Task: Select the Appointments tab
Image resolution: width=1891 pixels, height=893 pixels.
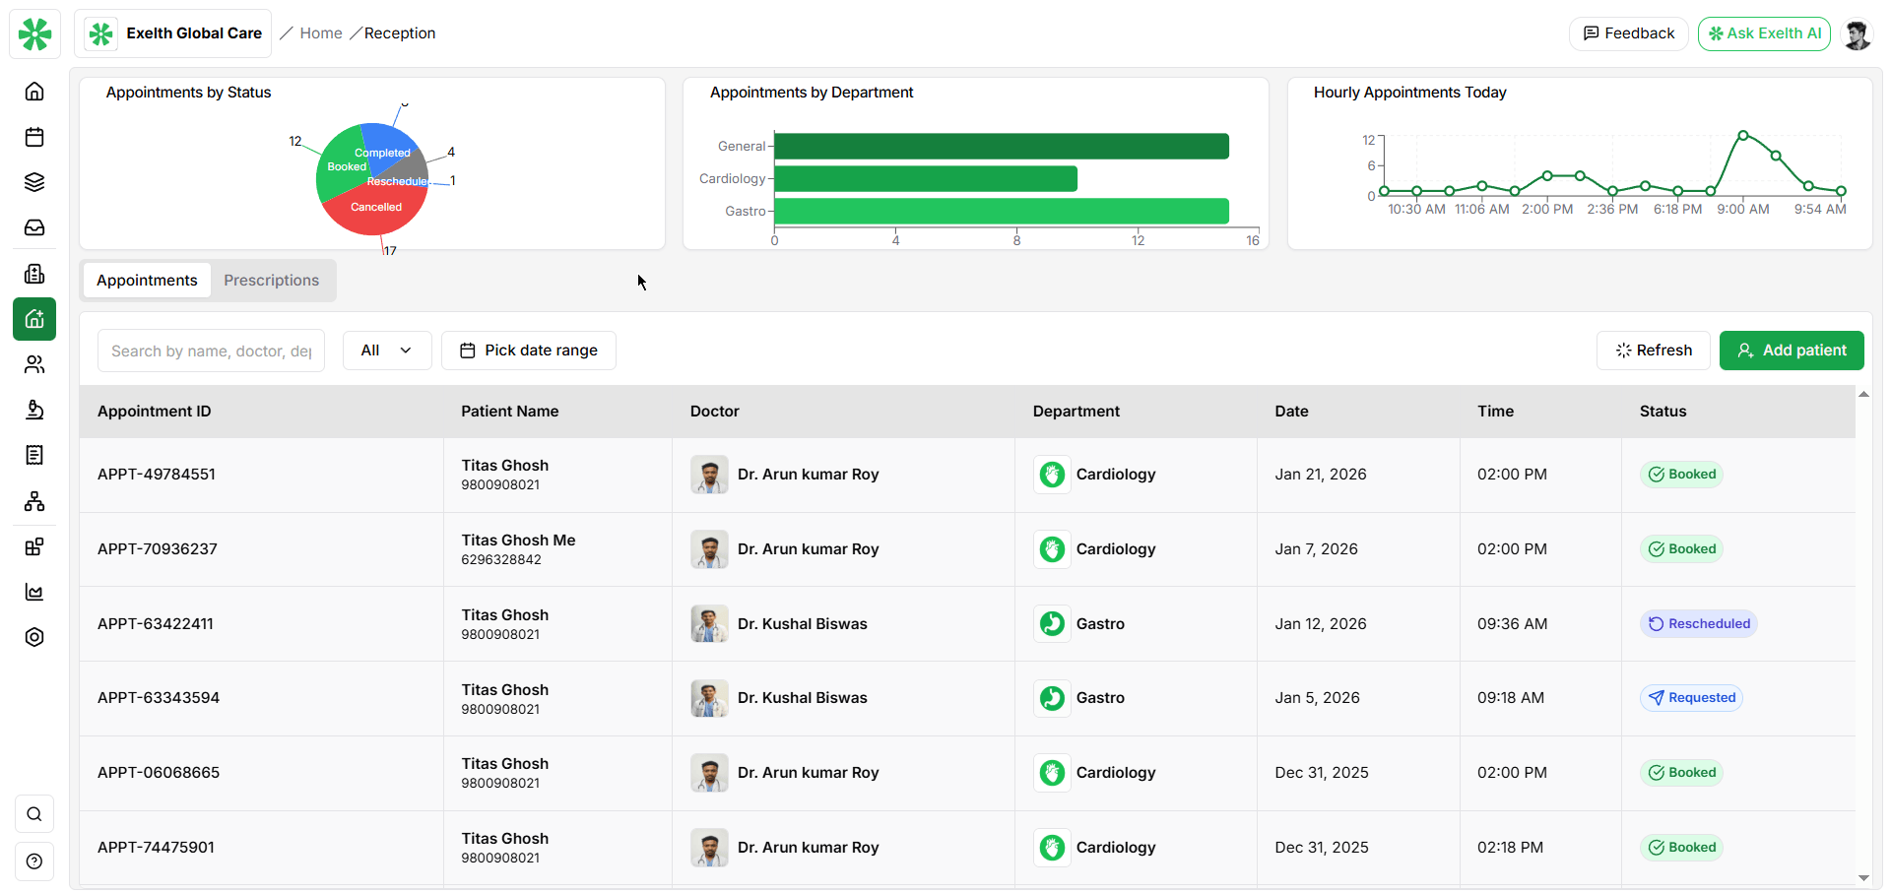Action: 146,280
